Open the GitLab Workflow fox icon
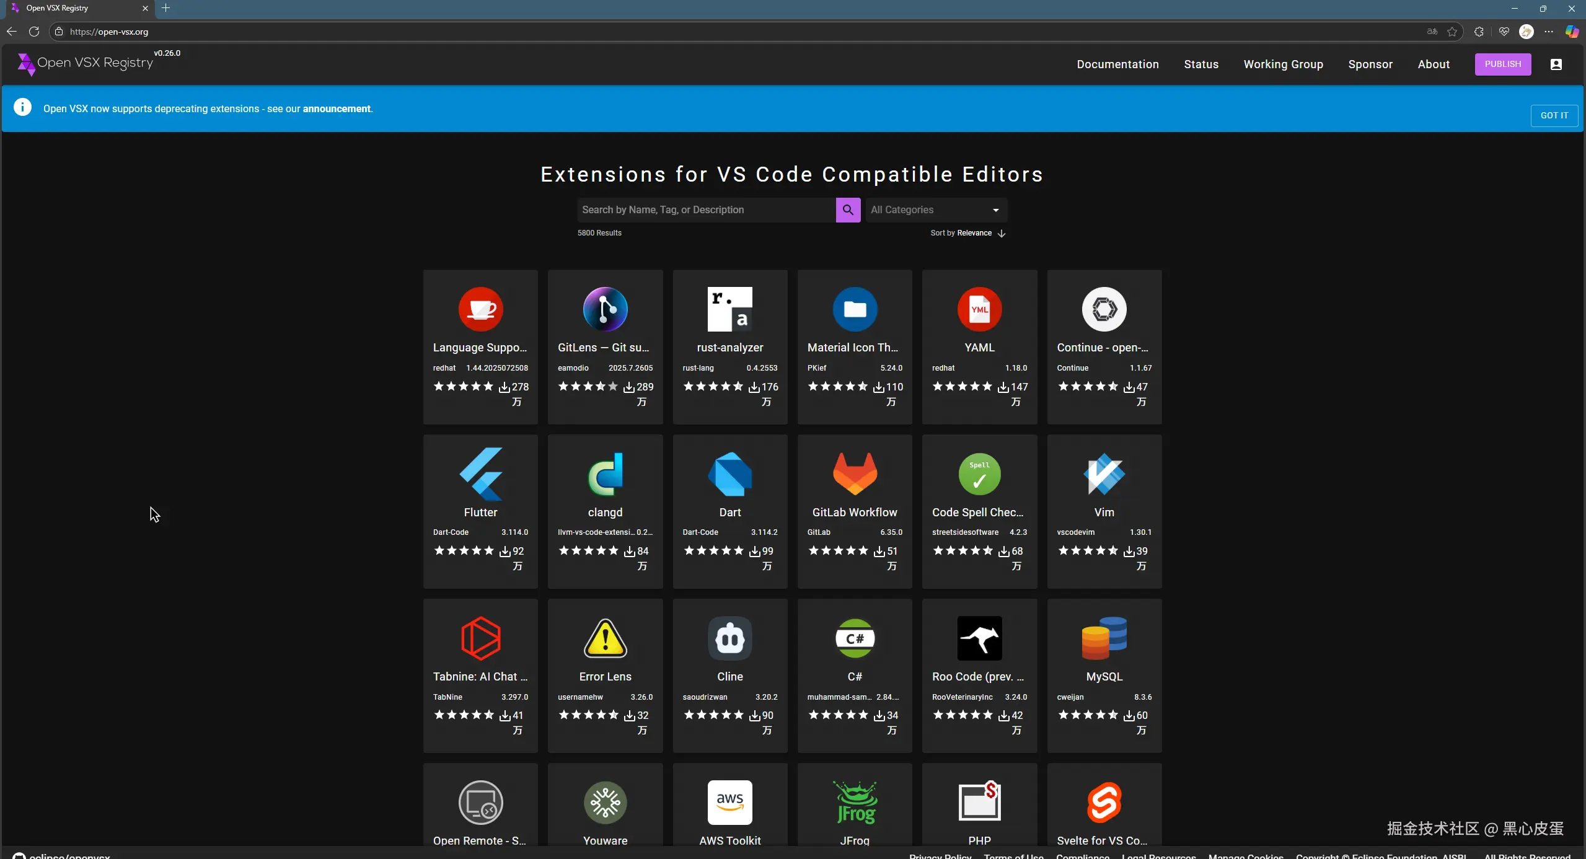This screenshot has width=1586, height=859. [854, 474]
